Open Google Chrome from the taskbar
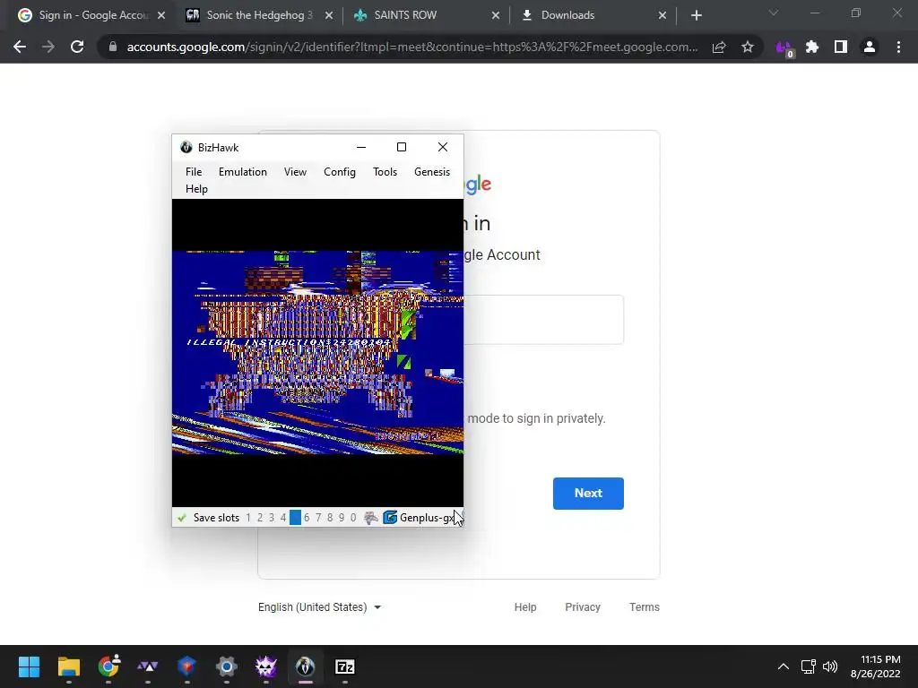This screenshot has width=918, height=688. point(108,666)
